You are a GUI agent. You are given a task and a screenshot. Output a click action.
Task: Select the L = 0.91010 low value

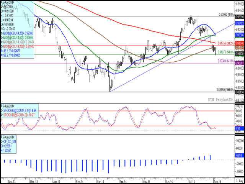pyautogui.click(x=8, y=20)
